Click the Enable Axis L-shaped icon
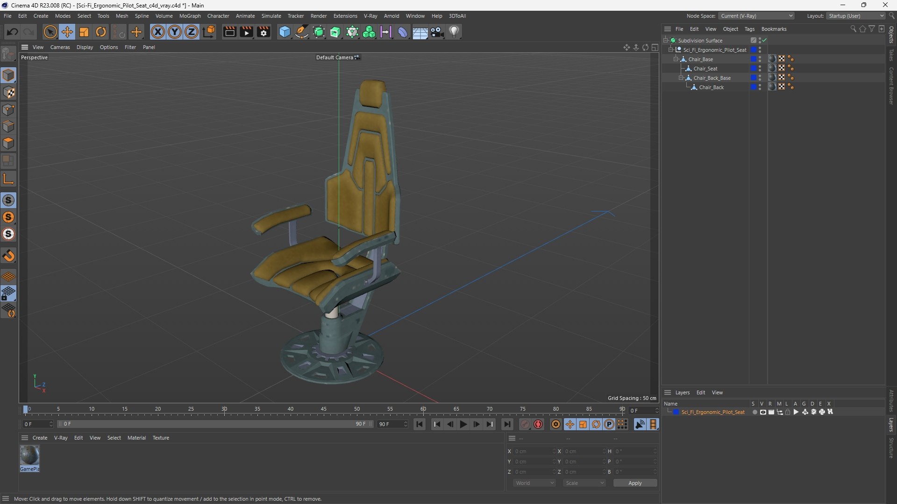897x504 pixels. pos(9,179)
